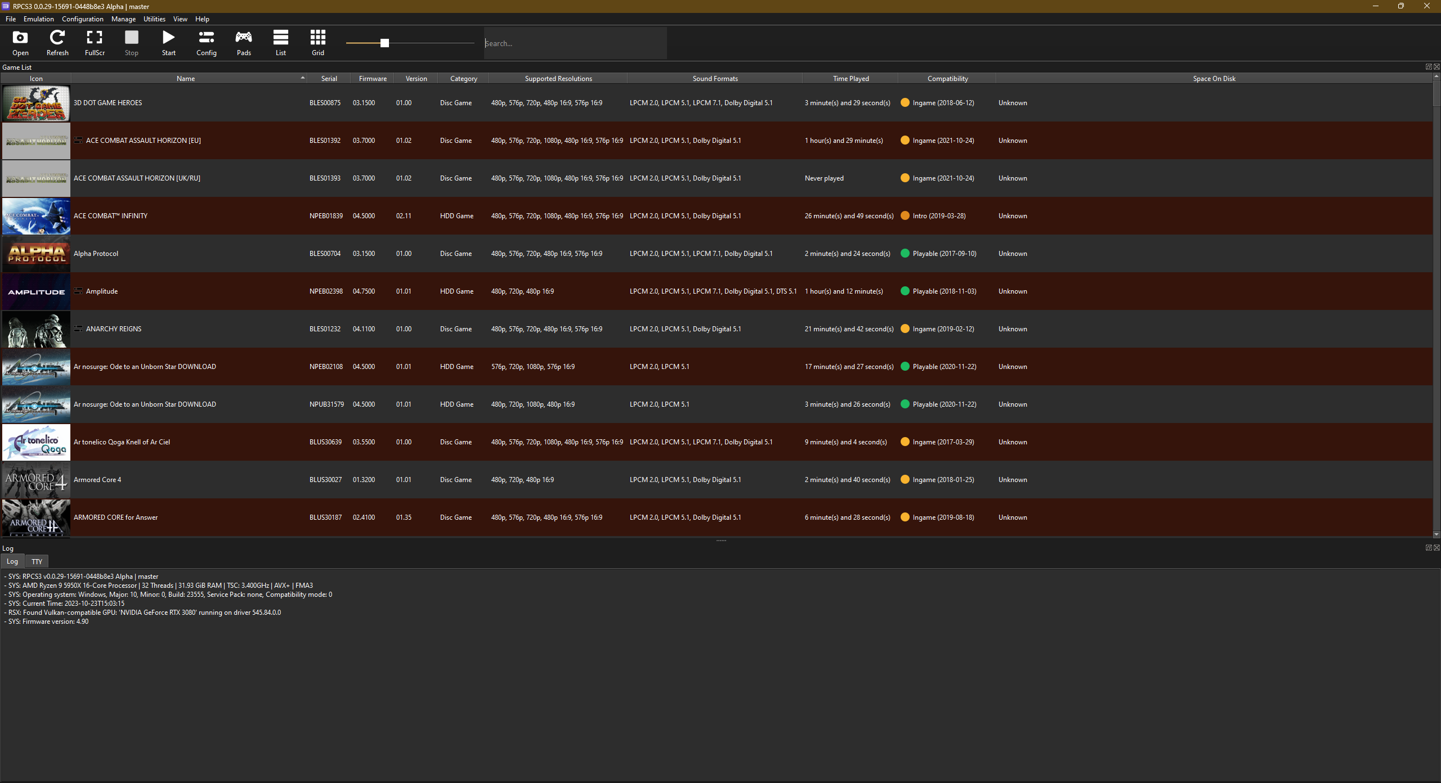Image resolution: width=1441 pixels, height=783 pixels.
Task: Click the Open game toolbar icon
Action: (x=20, y=43)
